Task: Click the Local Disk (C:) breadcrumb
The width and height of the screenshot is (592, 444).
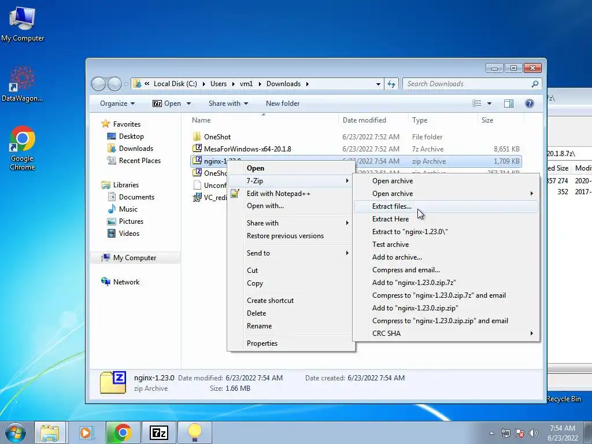Action: (175, 84)
